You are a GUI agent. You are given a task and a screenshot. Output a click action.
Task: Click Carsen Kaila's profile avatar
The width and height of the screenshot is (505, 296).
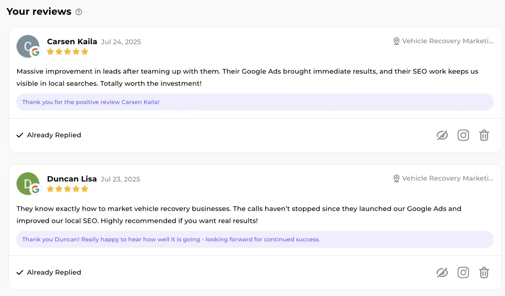point(28,46)
